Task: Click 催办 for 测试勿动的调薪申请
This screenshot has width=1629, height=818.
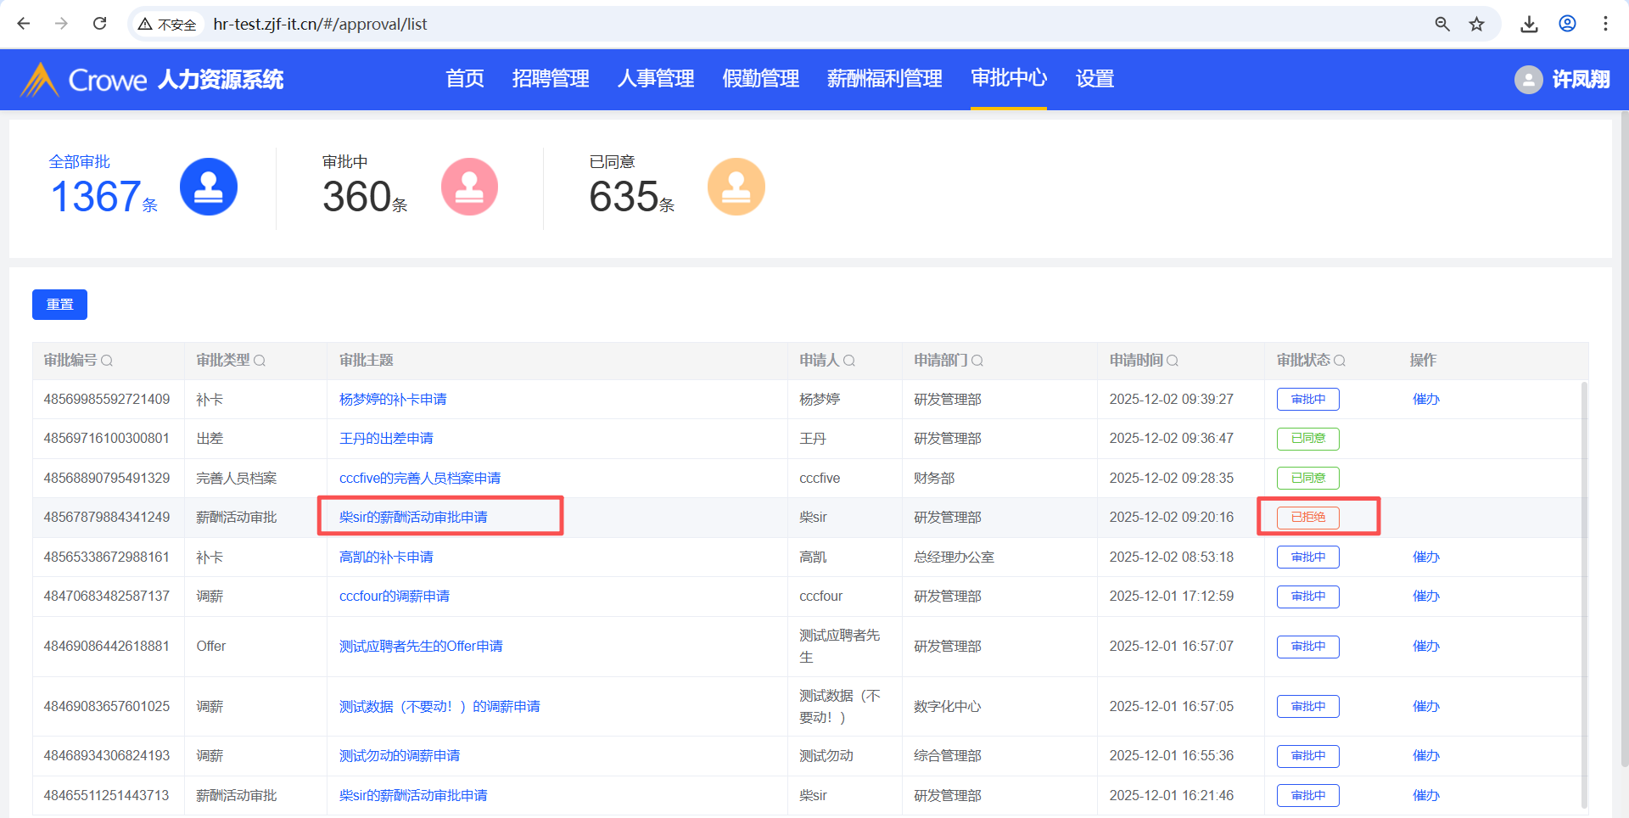Action: 1426,756
